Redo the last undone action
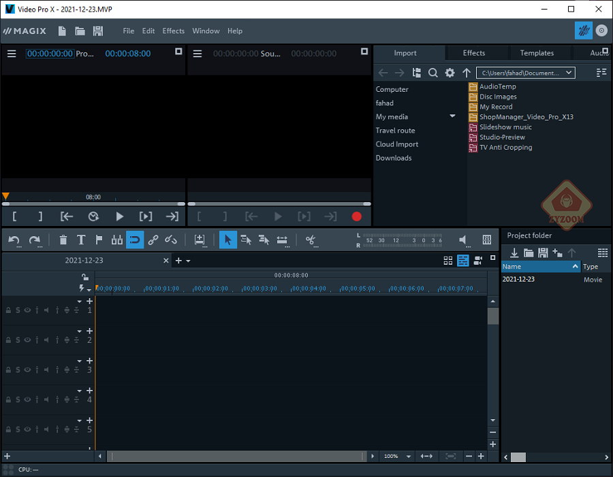This screenshot has height=477, width=613. 35,240
